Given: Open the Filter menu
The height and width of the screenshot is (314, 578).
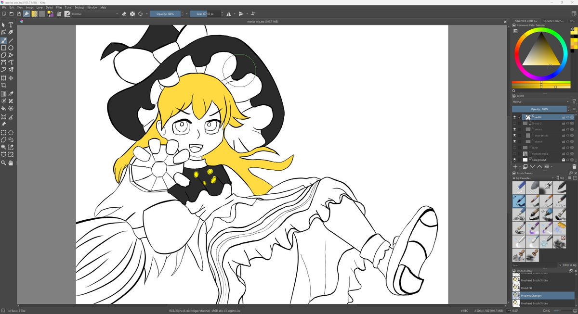Looking at the screenshot, I should (x=59, y=8).
